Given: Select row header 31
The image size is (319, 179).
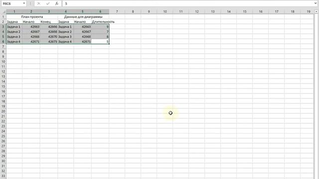Looking at the screenshot, I should click(x=3, y=166).
